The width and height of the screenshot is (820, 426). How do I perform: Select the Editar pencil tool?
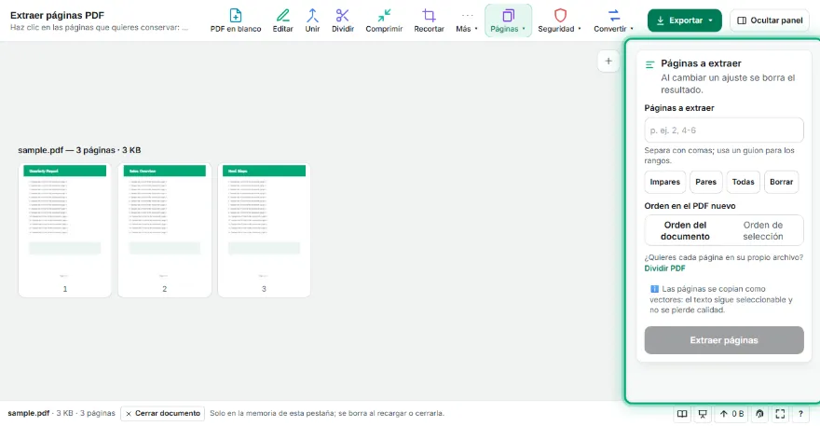pos(282,21)
